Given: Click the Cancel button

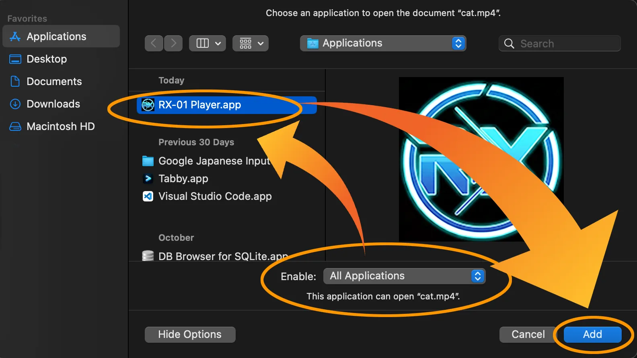Looking at the screenshot, I should click(x=528, y=334).
